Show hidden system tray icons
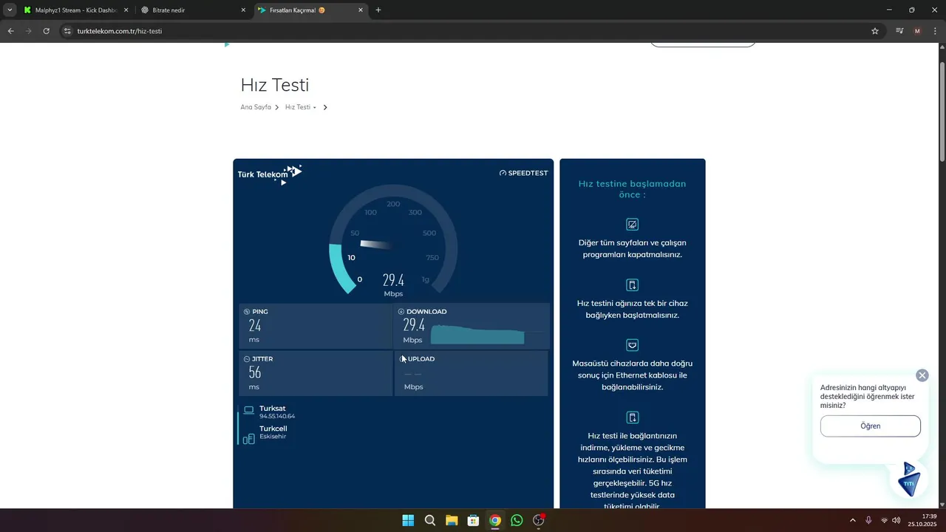 (852, 520)
